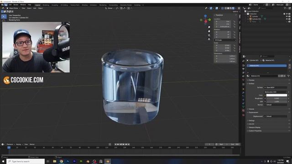The image size is (292, 164).
Task: Click the green Y axis gizmo handle
Action: (210, 20)
